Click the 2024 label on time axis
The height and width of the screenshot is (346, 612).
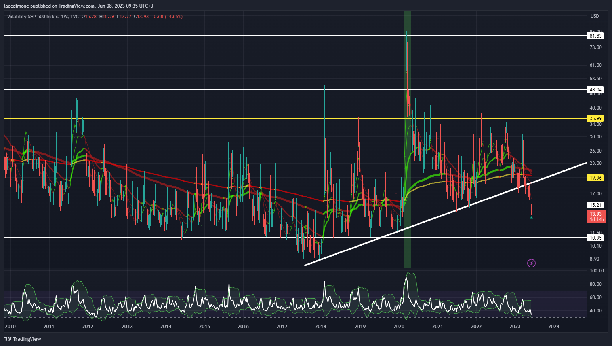tap(554, 326)
